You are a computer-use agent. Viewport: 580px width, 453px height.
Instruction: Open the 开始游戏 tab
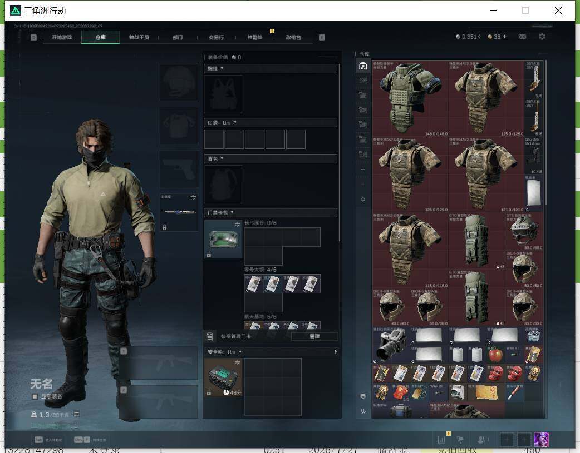click(x=62, y=37)
